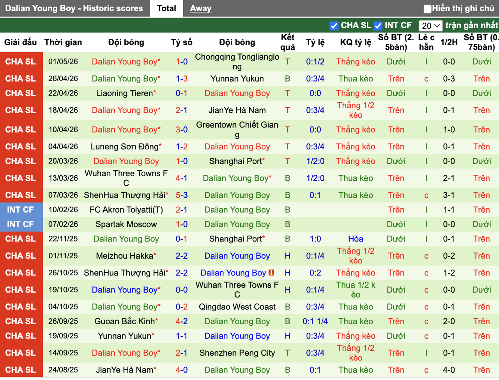Click the 0:1 1/4 odds for 26/09/25
The height and width of the screenshot is (380, 499).
[x=315, y=321]
